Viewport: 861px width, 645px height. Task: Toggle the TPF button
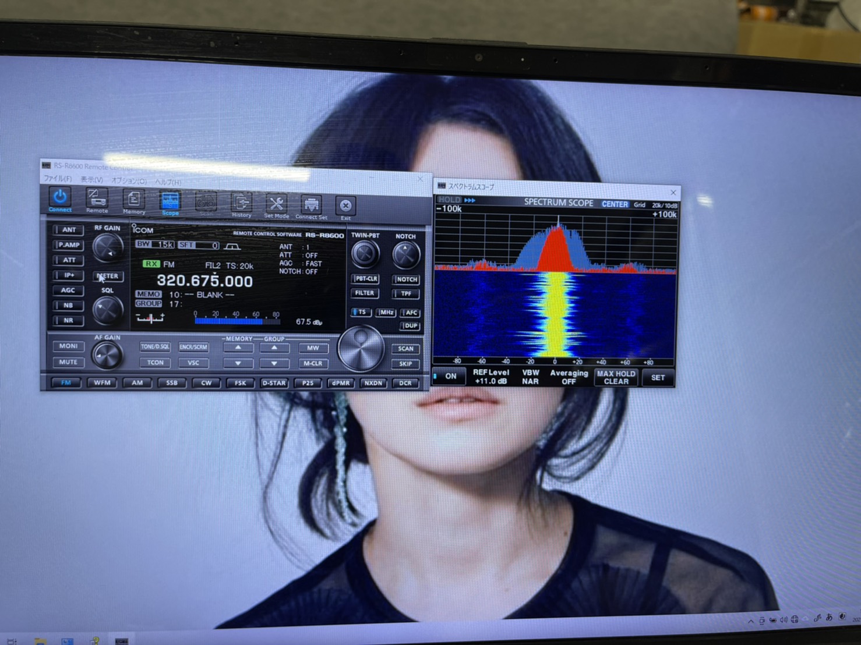406,294
